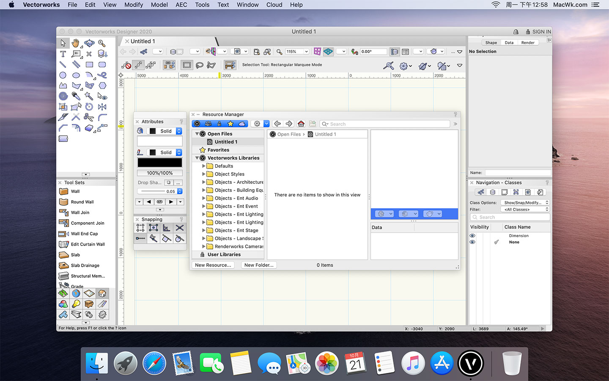Open the Filter All Classes dropdown
The height and width of the screenshot is (381, 609).
pyautogui.click(x=525, y=210)
